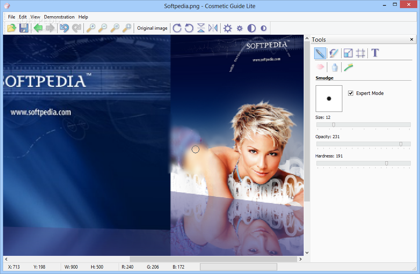
Task: Click the 'X: 713' status bar value
Action: (14, 267)
